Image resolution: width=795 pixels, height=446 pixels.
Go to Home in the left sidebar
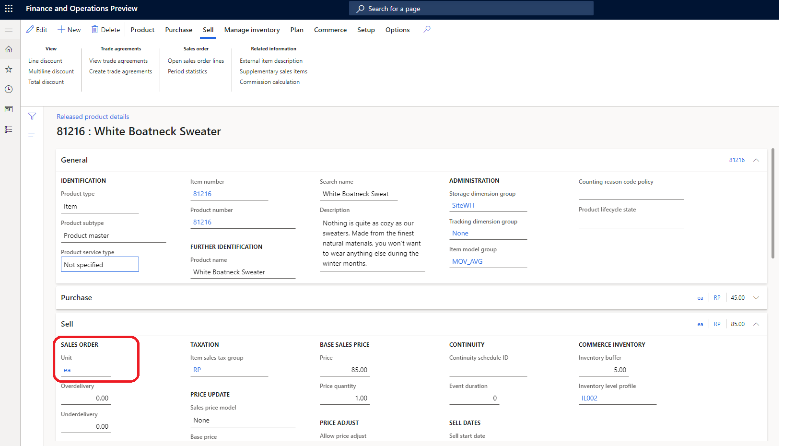(9, 49)
